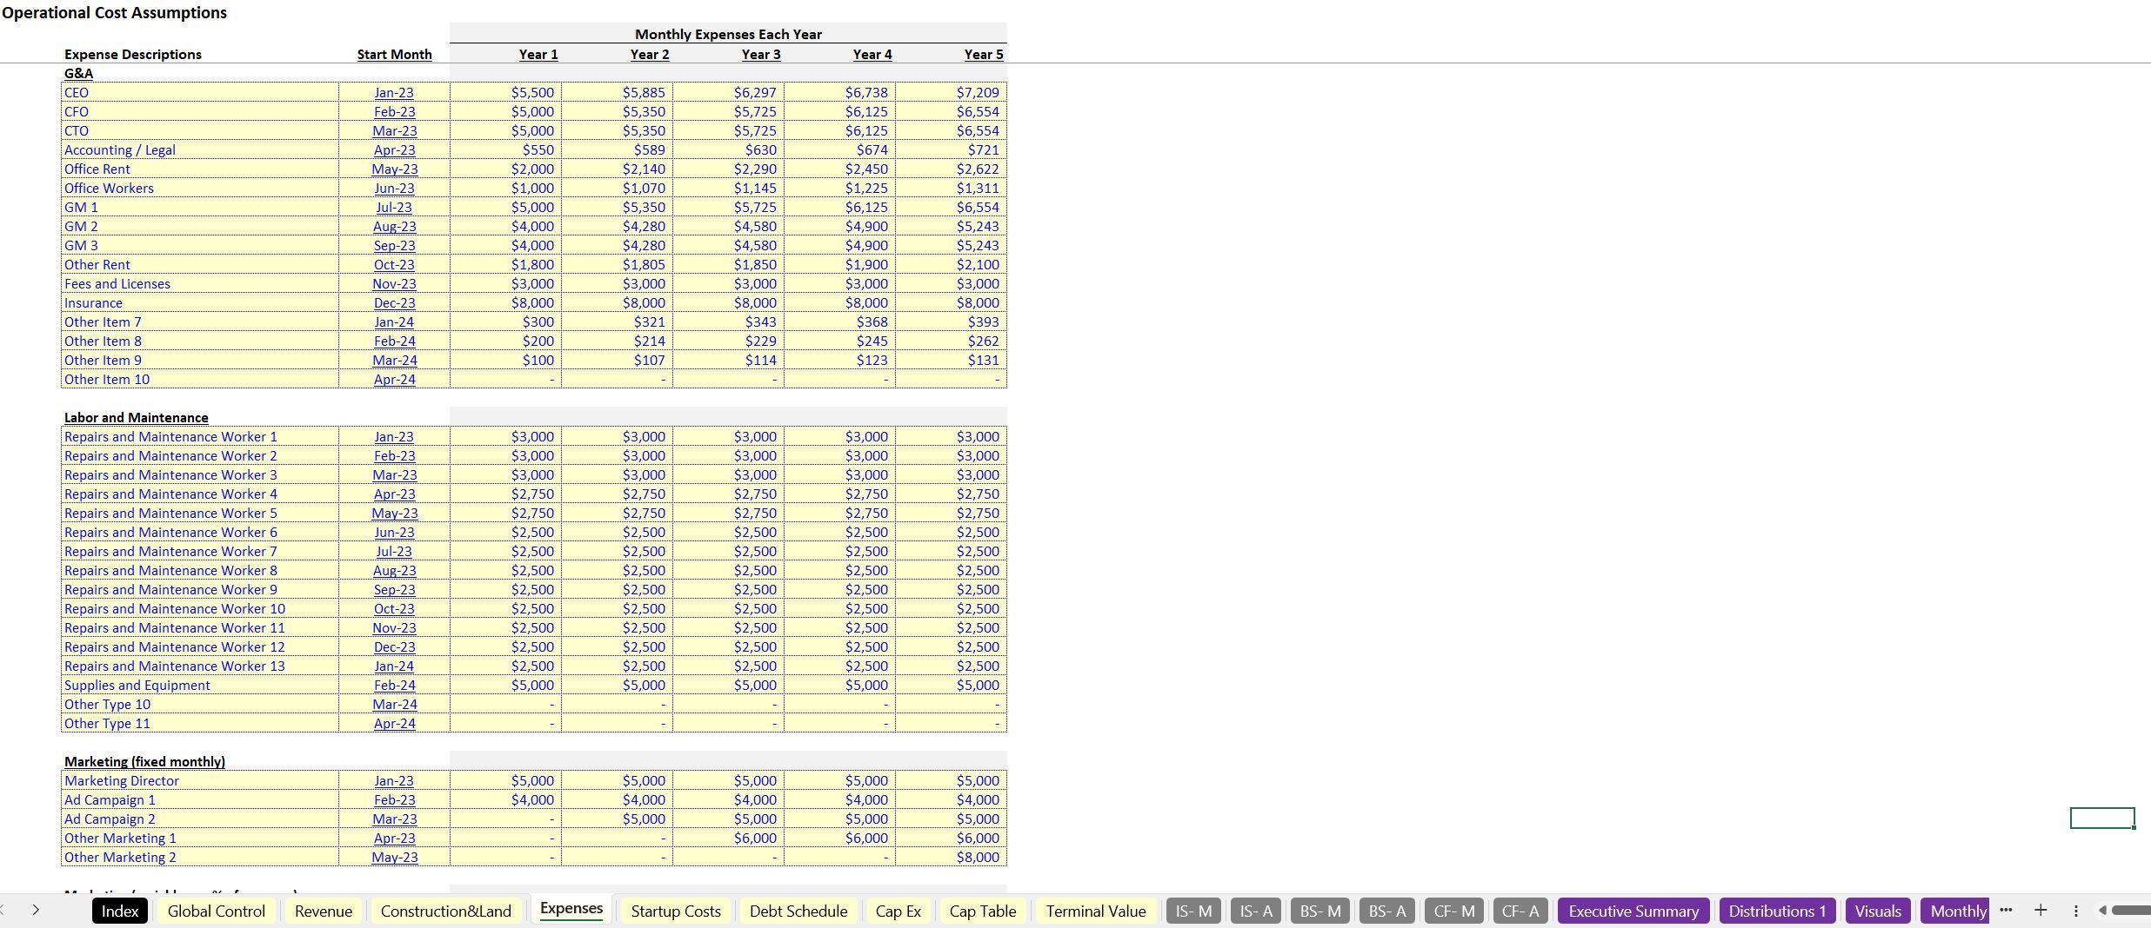Switch to the IS- M tab
Image resolution: width=2151 pixels, height=928 pixels.
1193,911
